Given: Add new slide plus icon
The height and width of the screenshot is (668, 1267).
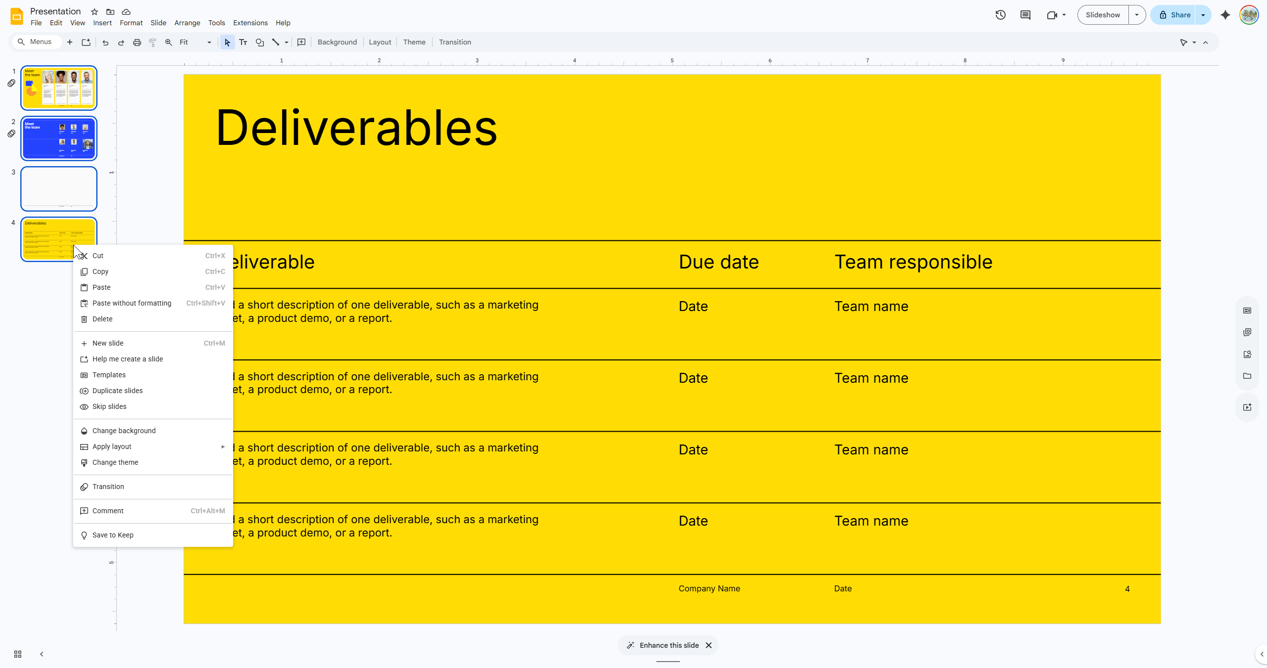Looking at the screenshot, I should pyautogui.click(x=70, y=42).
